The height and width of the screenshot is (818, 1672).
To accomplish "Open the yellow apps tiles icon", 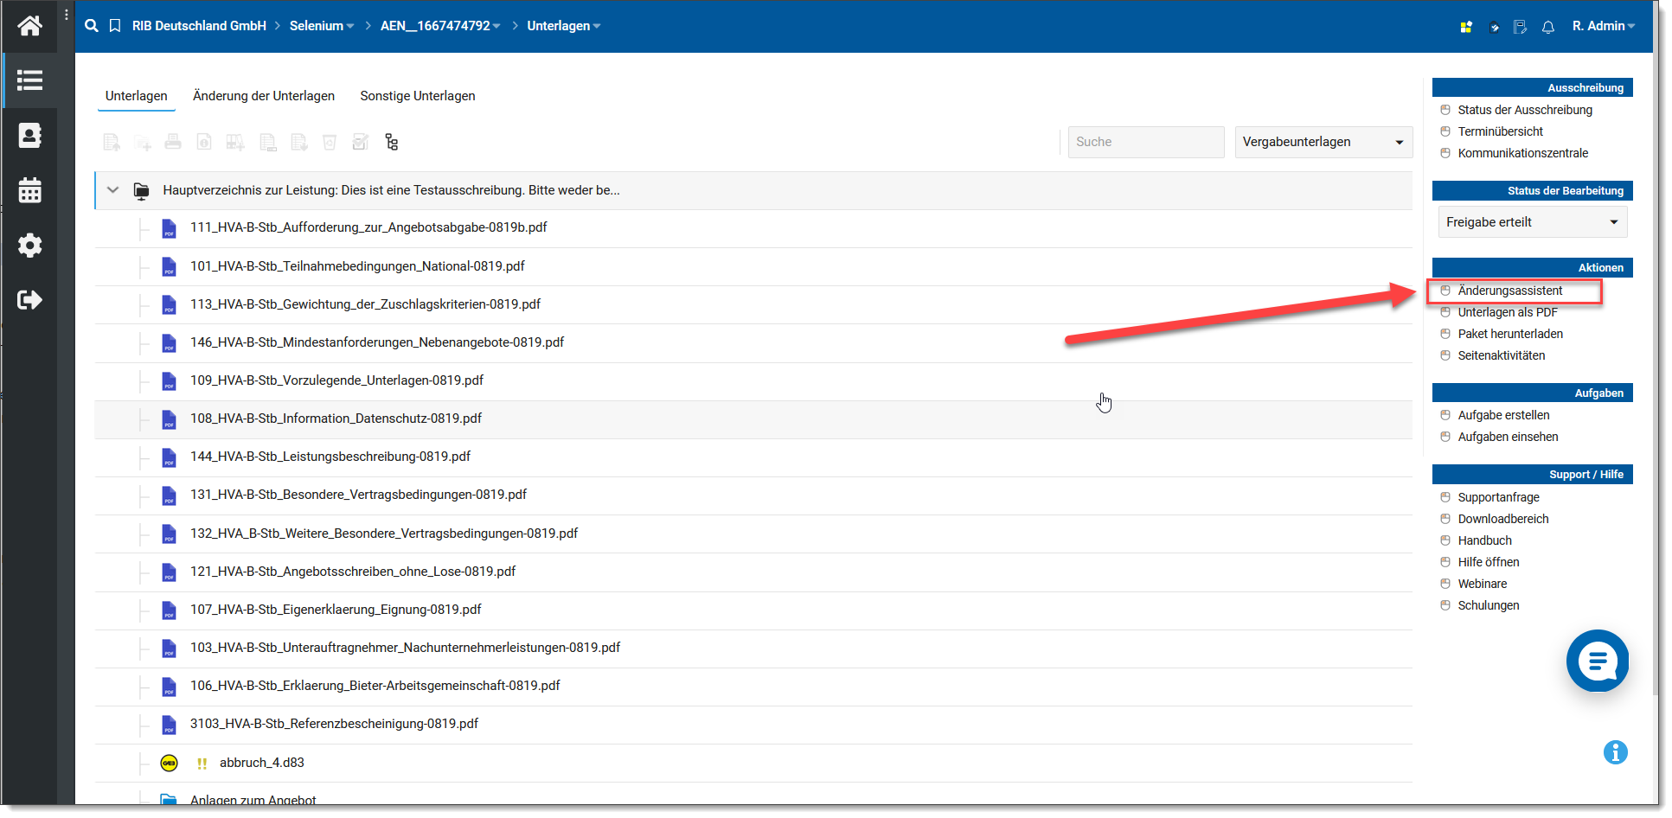I will (1466, 27).
